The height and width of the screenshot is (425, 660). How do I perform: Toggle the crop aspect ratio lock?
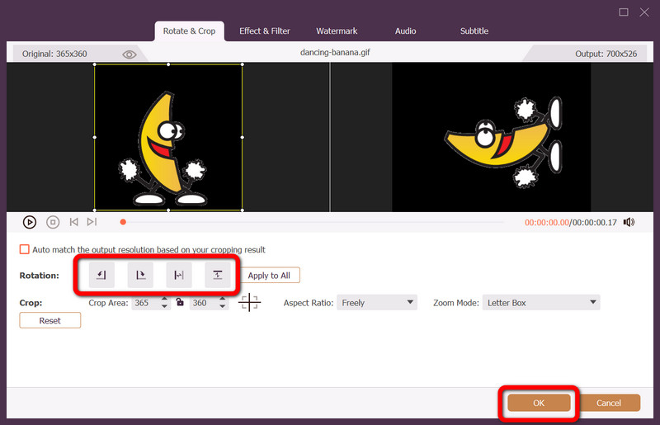[x=179, y=303]
